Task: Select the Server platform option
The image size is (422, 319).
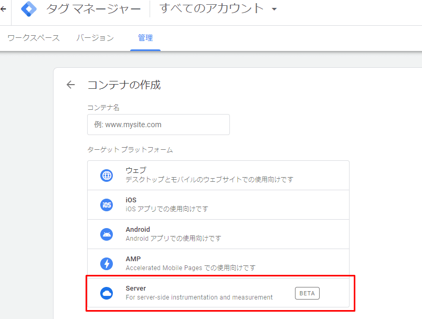Action: 218,293
